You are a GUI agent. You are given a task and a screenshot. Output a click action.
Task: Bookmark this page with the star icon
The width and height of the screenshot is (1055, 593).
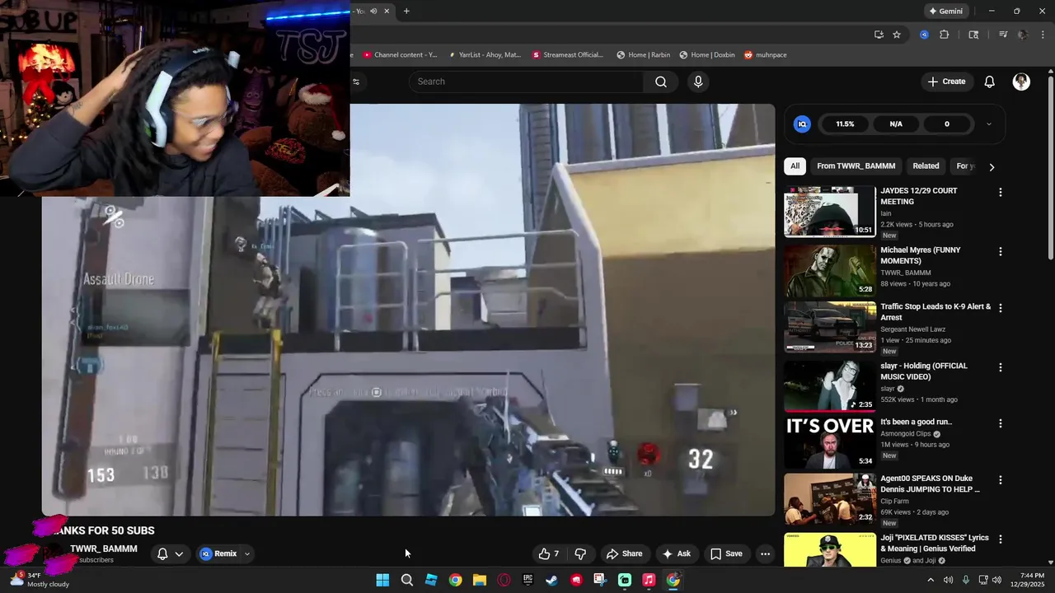[x=897, y=35]
